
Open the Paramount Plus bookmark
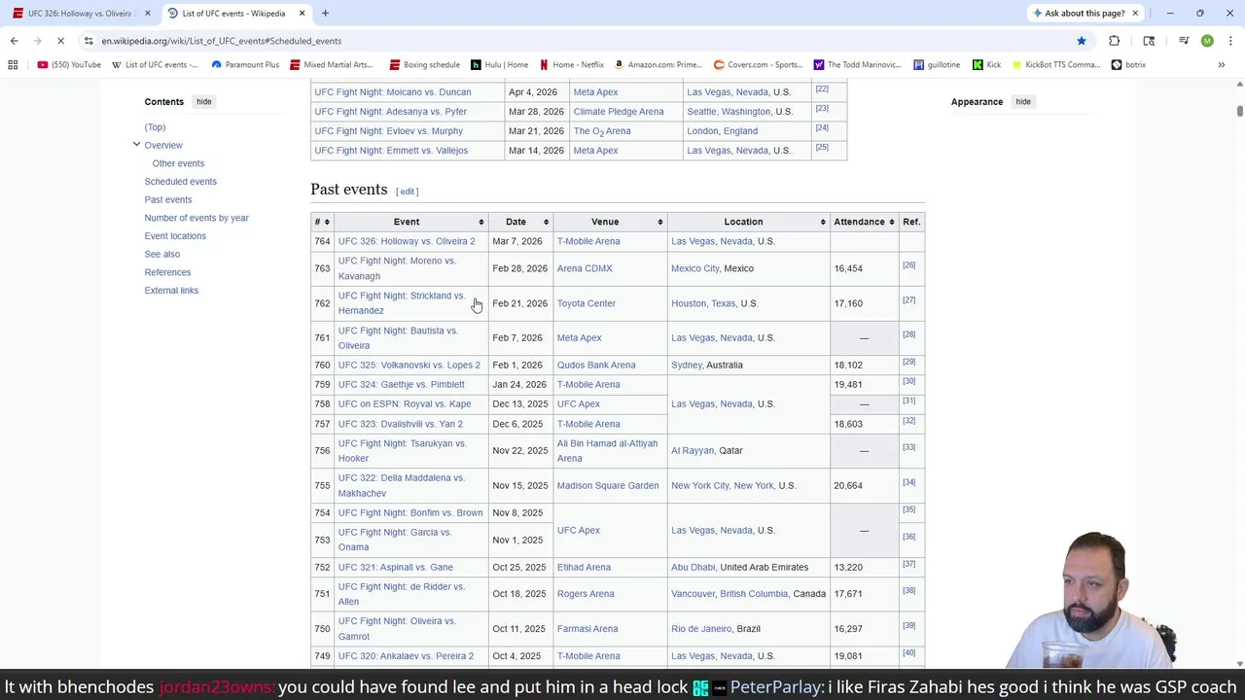[245, 65]
